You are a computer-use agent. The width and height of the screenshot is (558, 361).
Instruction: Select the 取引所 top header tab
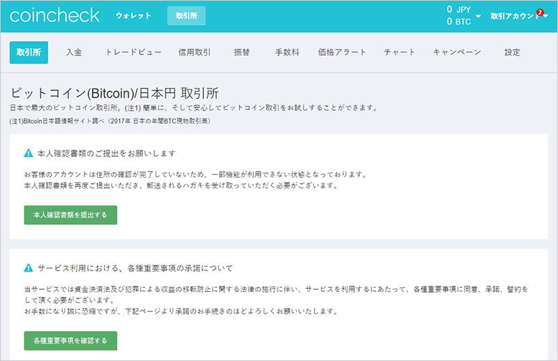(186, 16)
